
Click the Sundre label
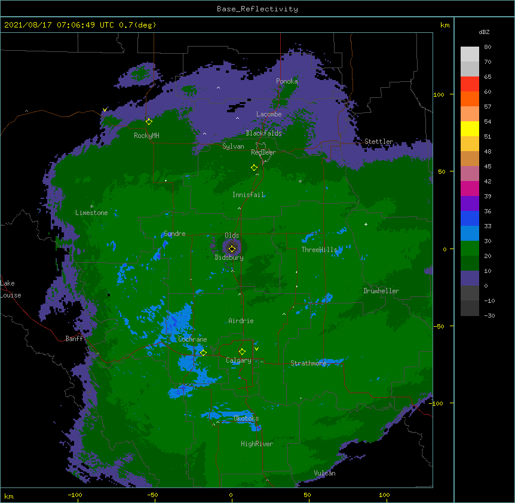coord(174,234)
